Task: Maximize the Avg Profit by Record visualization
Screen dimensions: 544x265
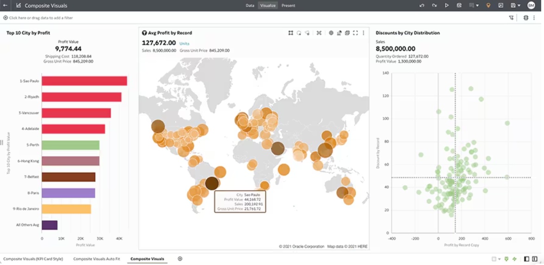Action: (x=355, y=33)
